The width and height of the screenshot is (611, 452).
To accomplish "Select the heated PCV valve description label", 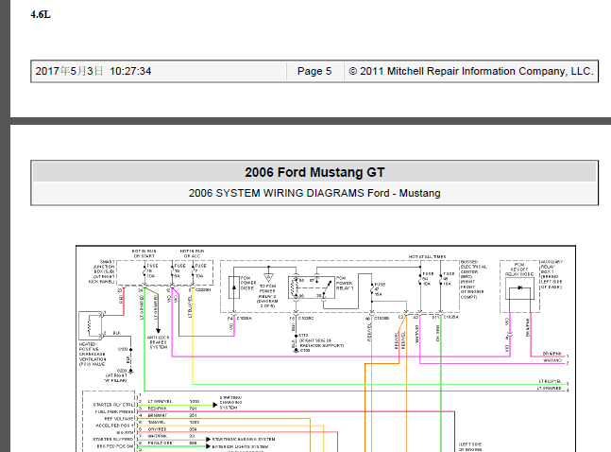I will tap(93, 354).
